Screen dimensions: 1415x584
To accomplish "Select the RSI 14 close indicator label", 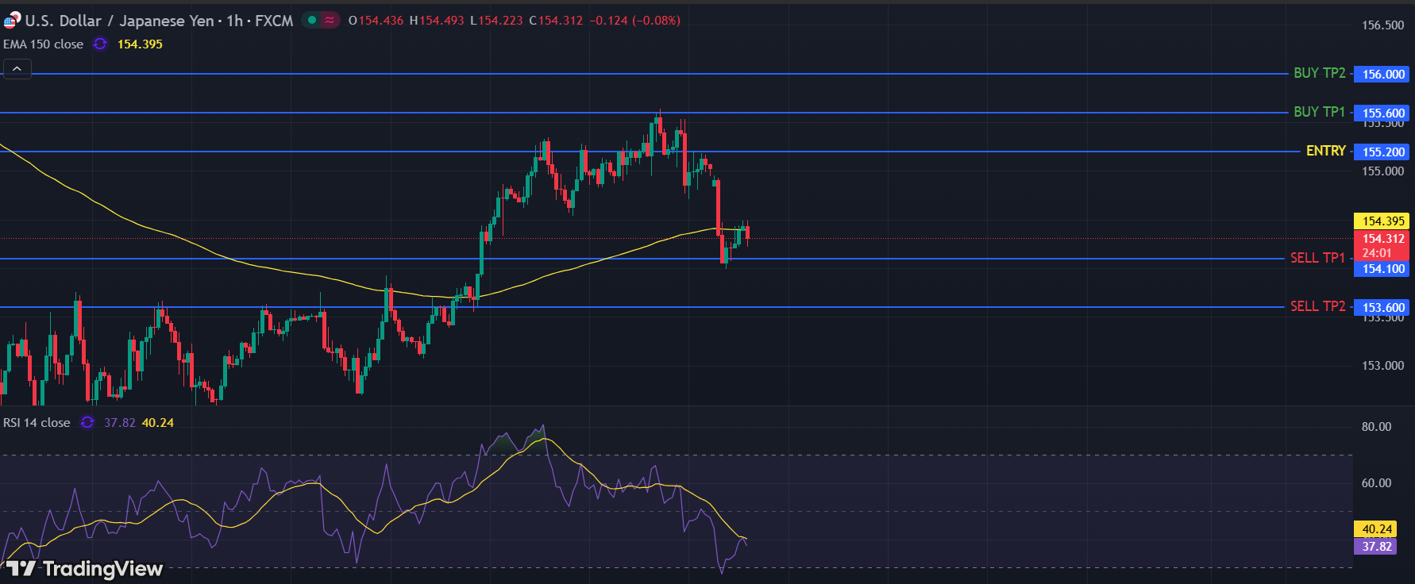I will click(x=37, y=423).
